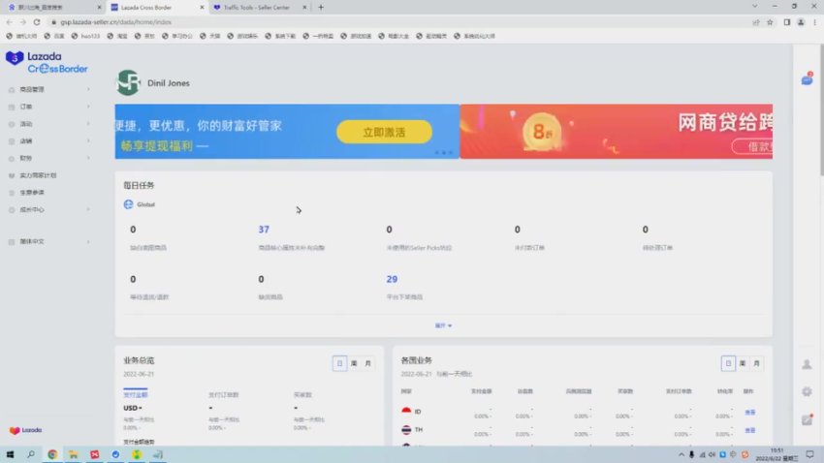The width and height of the screenshot is (824, 463).
Task: Select the 日 (day) toggle in 各国业务
Action: 727,363
